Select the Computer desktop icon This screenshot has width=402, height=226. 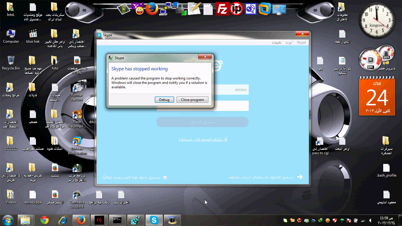tap(11, 36)
